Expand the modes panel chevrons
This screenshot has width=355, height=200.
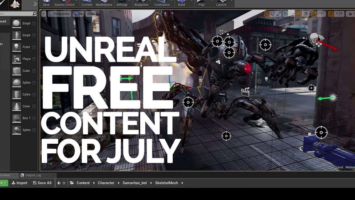click(35, 4)
